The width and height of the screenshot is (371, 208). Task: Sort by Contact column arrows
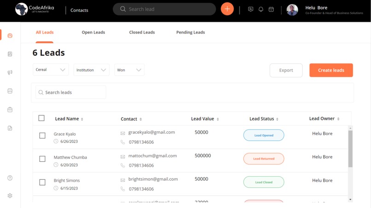point(140,119)
